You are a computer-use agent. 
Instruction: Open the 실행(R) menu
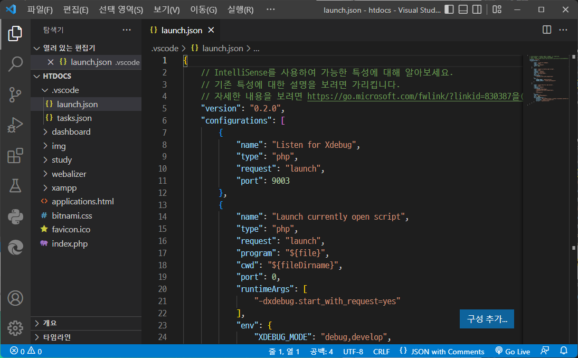240,10
